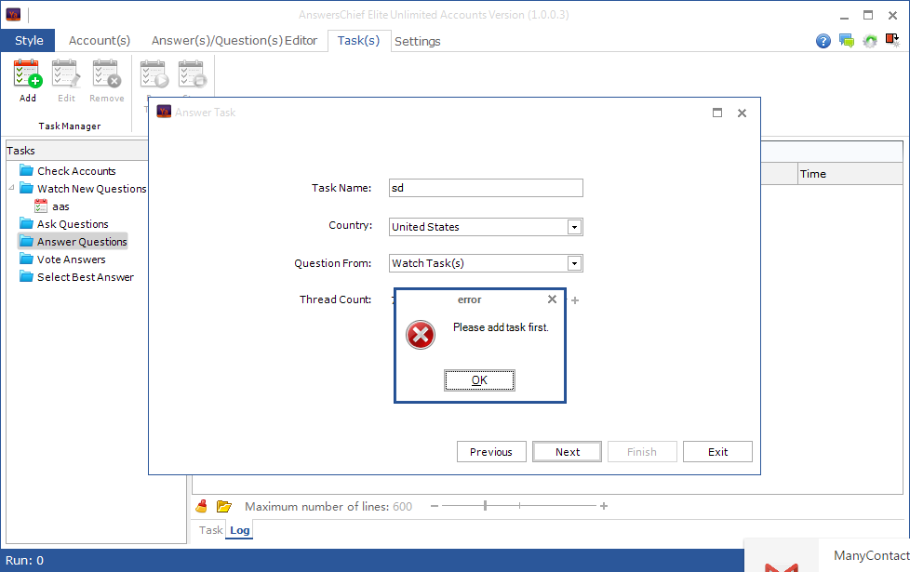Open the blue Help question mark icon
The image size is (910, 572).
tap(823, 41)
